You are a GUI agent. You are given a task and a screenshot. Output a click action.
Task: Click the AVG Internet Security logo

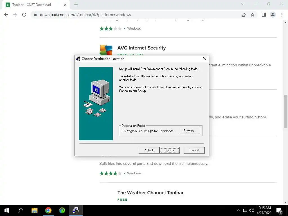tap(106, 50)
